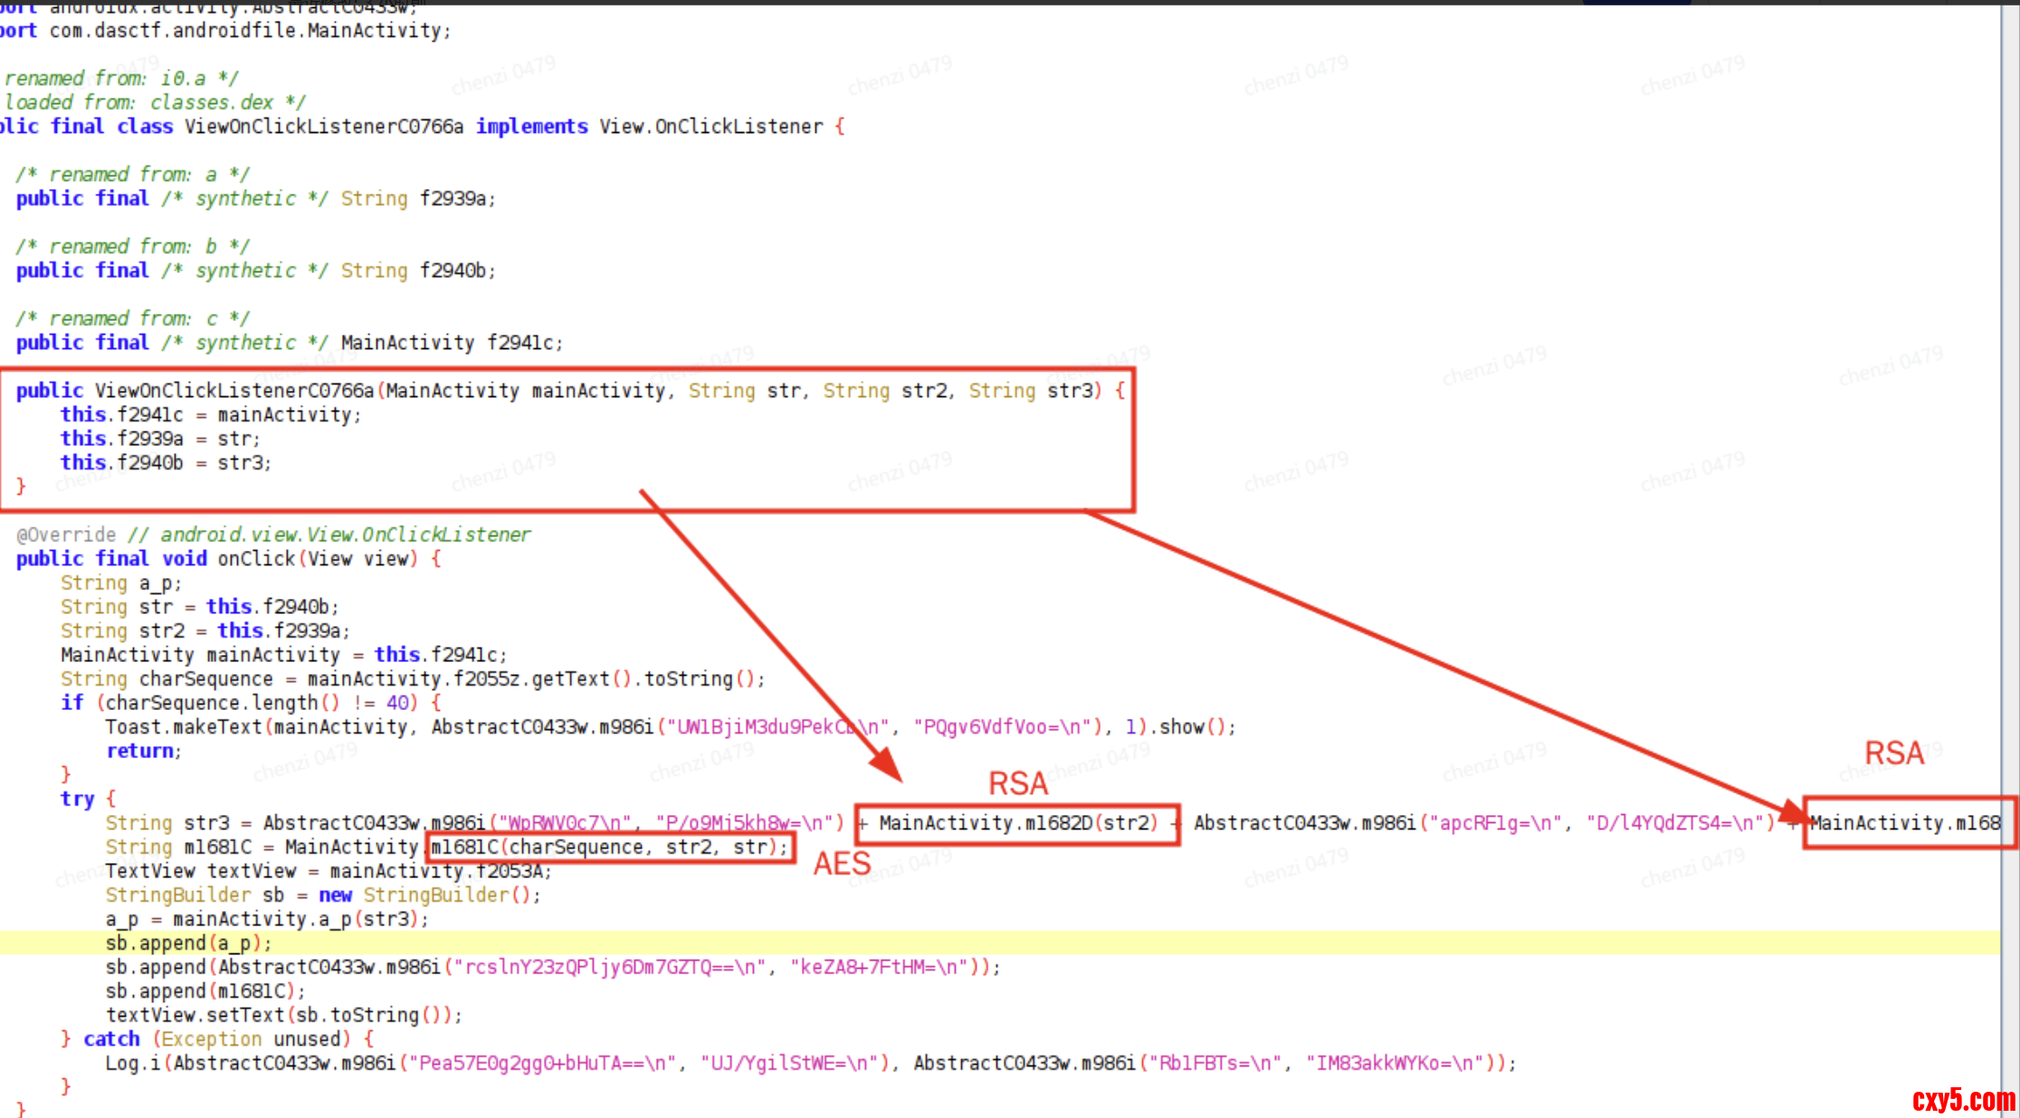The width and height of the screenshot is (2020, 1118).
Task: Click com.dasctf.androidfile.MainActivity import
Action: (244, 31)
